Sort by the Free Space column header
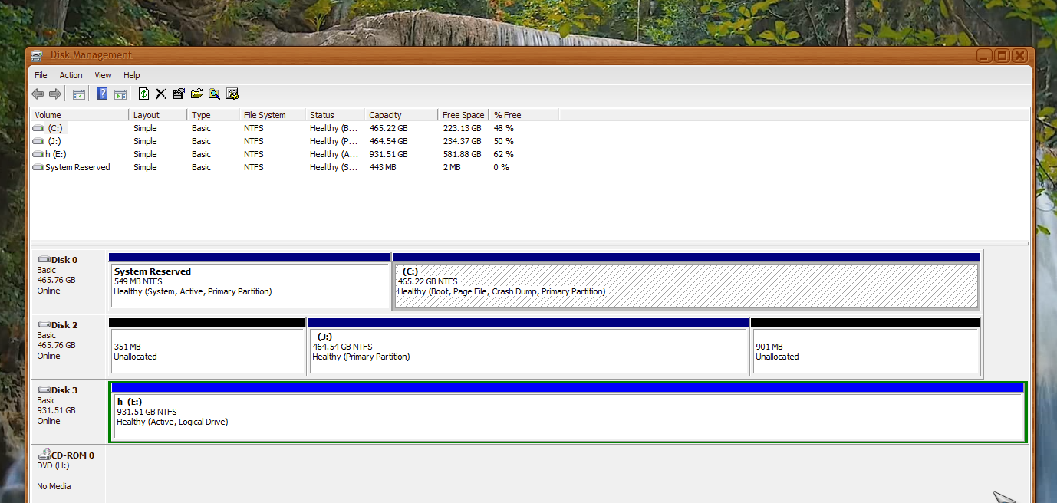Screen dimensions: 1057x503 [464, 115]
